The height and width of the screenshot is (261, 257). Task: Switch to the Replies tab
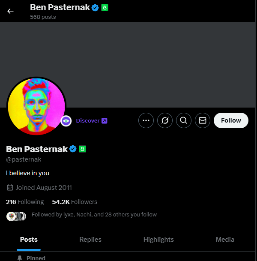(90, 240)
